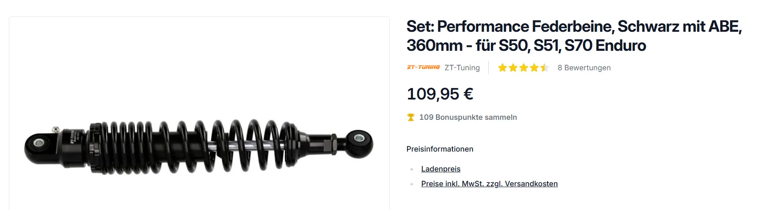Open Preise inkl. MwSt. zzgl. Versandkosten link
The height and width of the screenshot is (210, 760).
(489, 184)
